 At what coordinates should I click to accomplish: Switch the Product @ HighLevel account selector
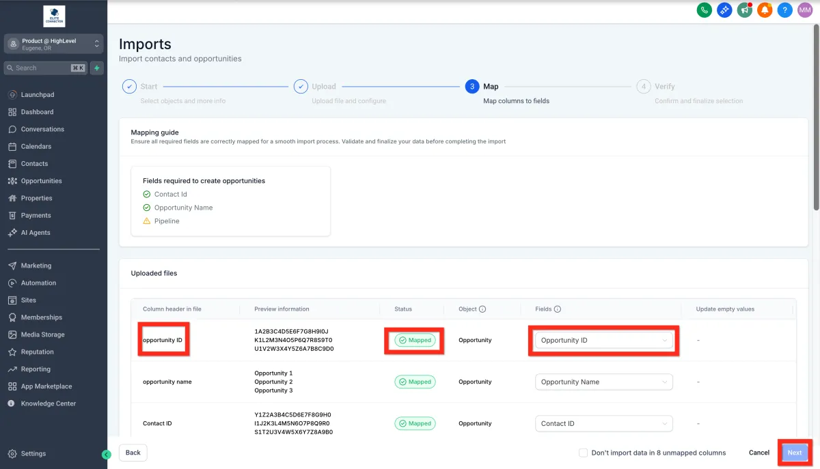[x=53, y=44]
